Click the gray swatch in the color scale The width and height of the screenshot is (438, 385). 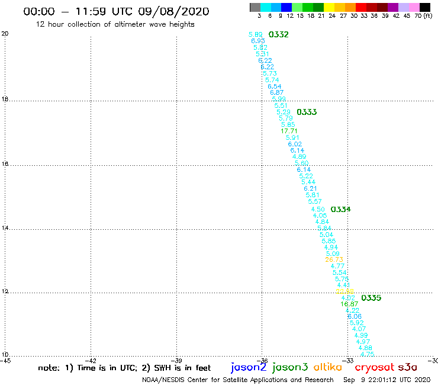click(x=255, y=7)
